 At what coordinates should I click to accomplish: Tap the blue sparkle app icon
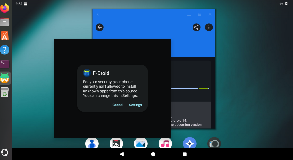(189, 143)
